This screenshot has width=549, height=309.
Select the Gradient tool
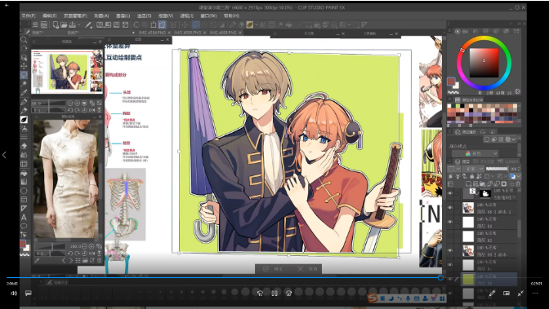pos(24,182)
